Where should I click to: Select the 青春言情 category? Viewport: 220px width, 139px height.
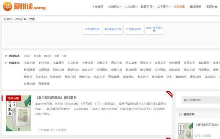(x=44, y=84)
